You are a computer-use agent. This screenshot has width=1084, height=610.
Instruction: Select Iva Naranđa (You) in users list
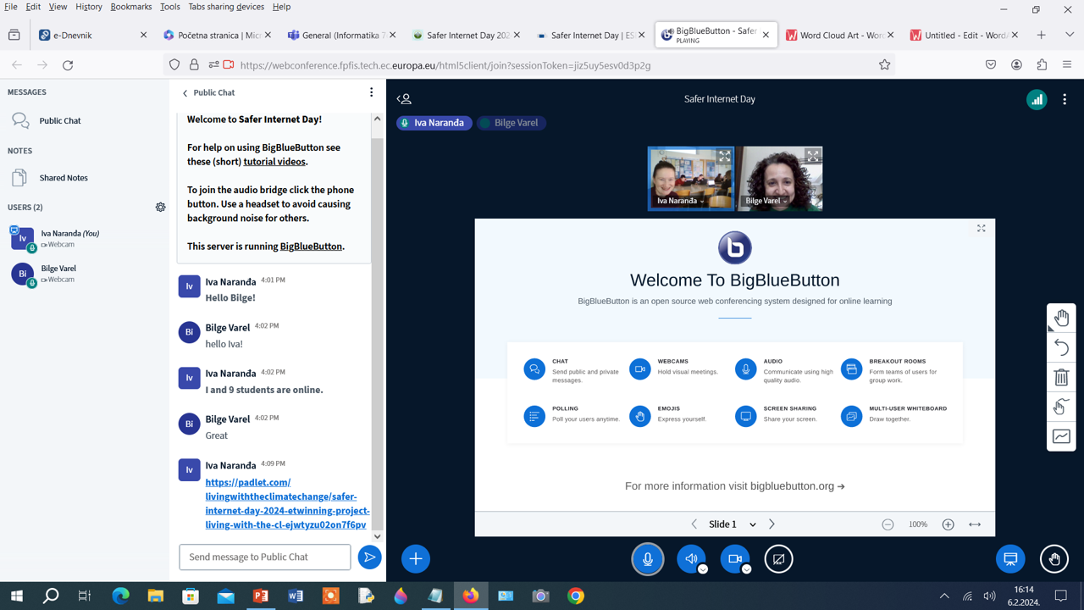pyautogui.click(x=85, y=238)
